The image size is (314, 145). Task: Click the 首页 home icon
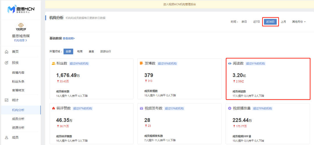tap(6, 52)
